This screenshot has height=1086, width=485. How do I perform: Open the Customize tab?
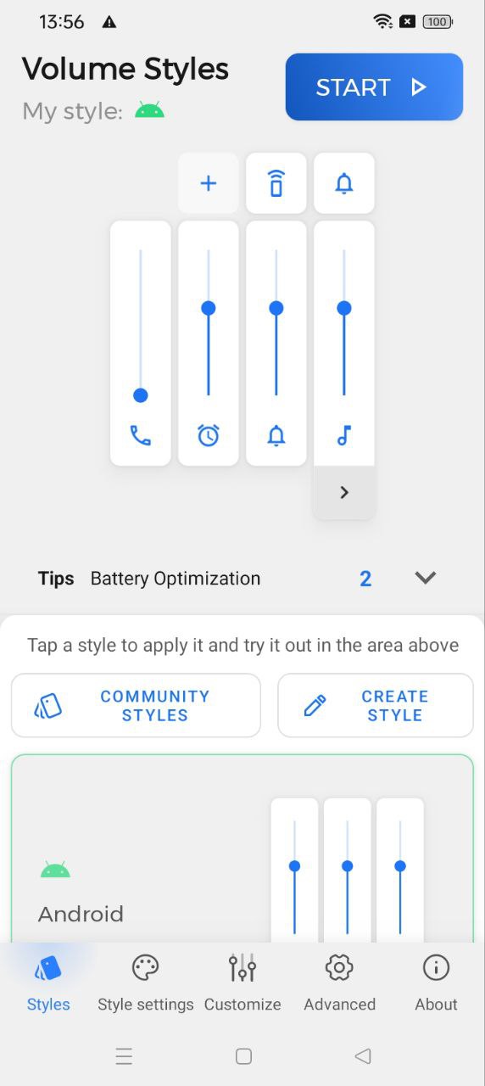pyautogui.click(x=242, y=983)
